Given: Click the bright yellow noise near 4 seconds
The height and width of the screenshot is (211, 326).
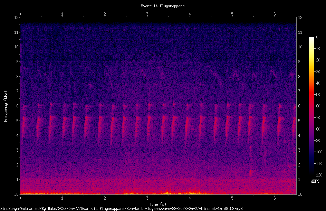Looking at the screenshot, I should (x=193, y=193).
